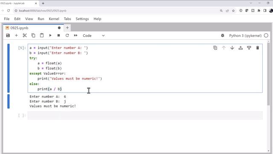Interrupt the kernel with the stop icon
This screenshot has width=273, height=154.
coord(59,36)
